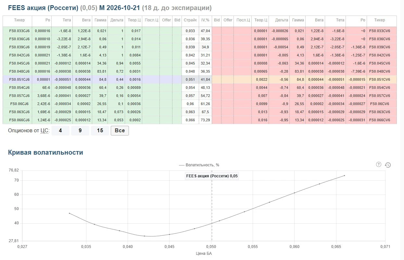Open the volatility chart history clock icon
This screenshot has height=260, width=404.
point(388,165)
